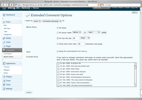Enable 'Apply this automatically from now on'
Viewport: 142px width, 100px height.
(58, 51)
